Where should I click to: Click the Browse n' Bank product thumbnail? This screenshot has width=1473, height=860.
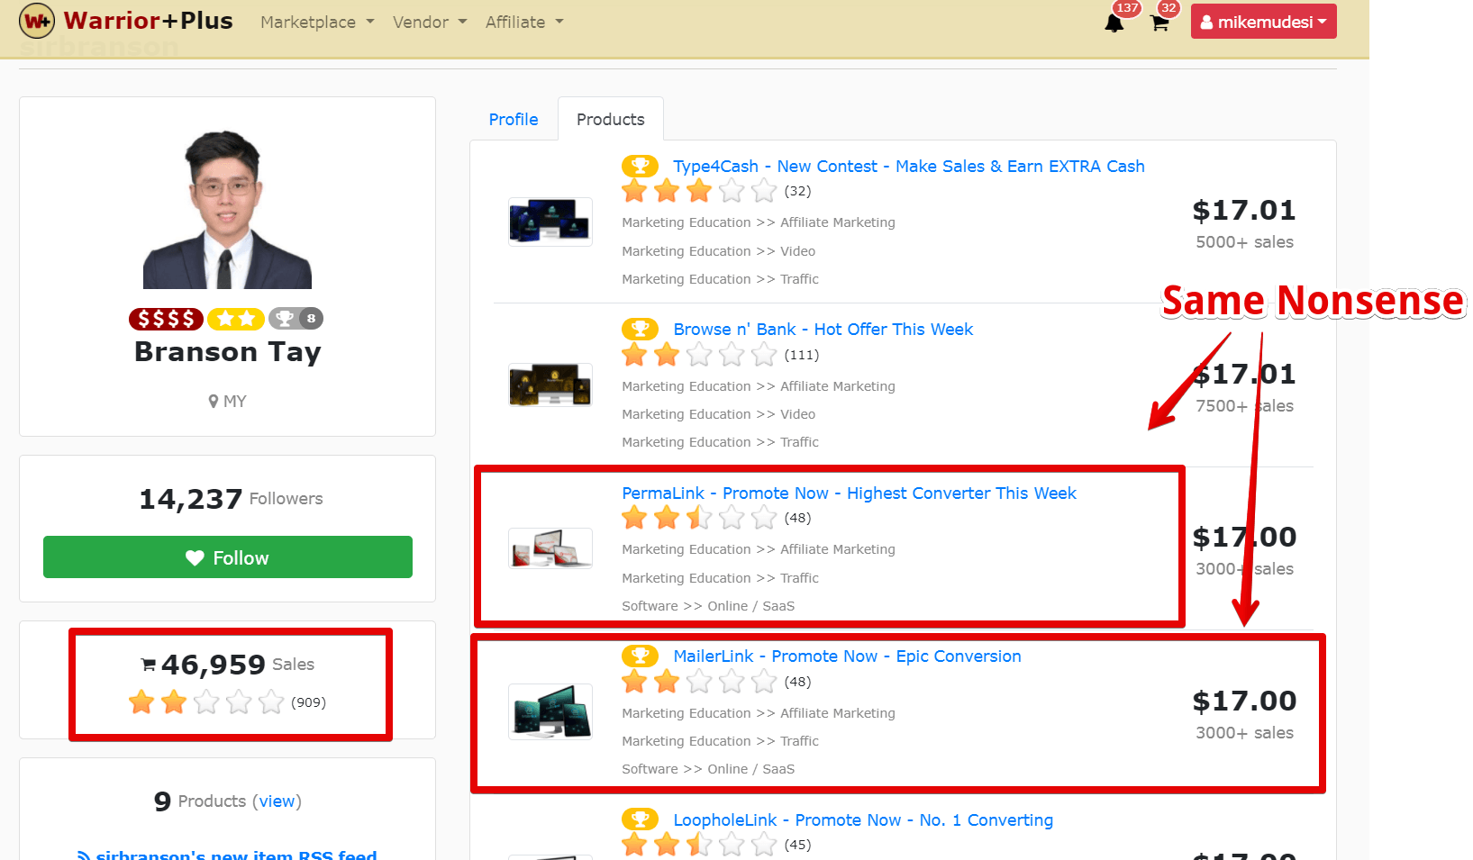click(550, 385)
